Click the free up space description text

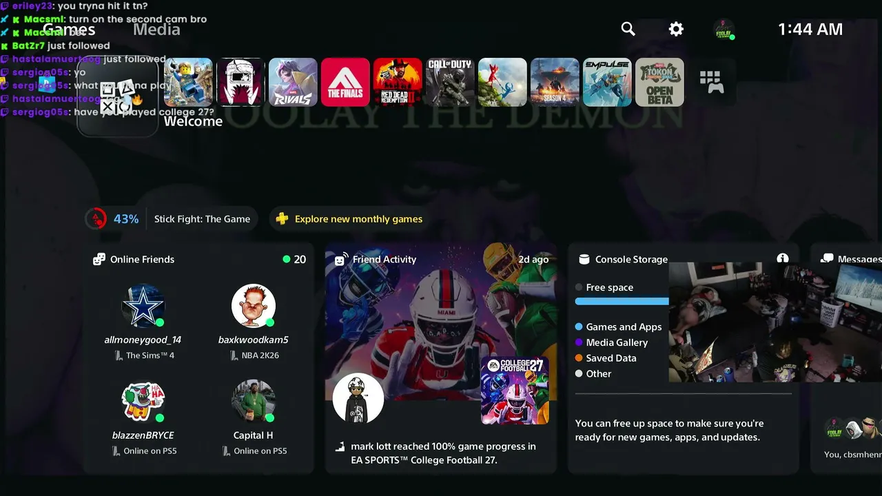670,431
